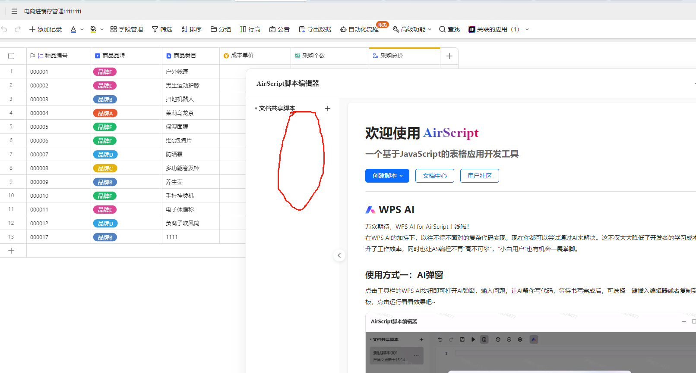Click the 成本单价 column header

tap(255, 56)
